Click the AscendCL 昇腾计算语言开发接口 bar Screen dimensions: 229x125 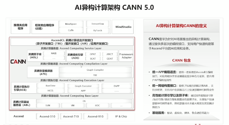coord(72,42)
